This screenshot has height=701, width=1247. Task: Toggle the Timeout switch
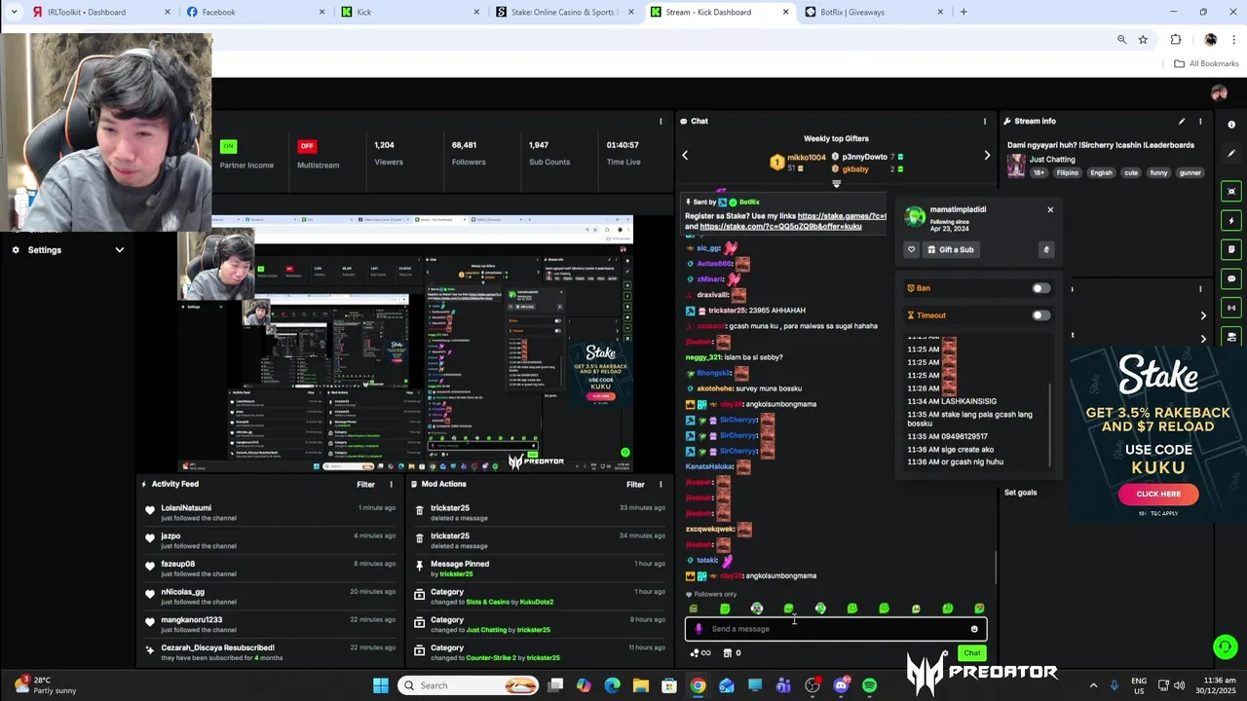point(1040,315)
